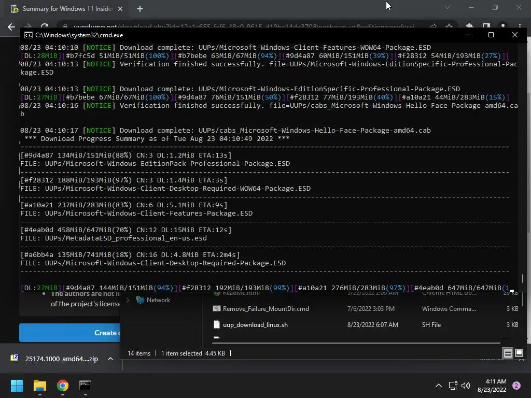
Task: Select Remove_Failure_MountDir.cmd file
Action: coord(266,309)
